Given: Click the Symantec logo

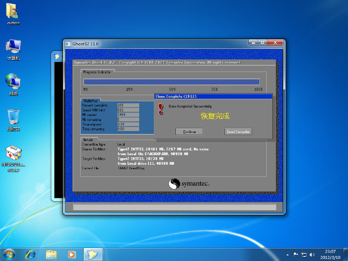Looking at the screenshot, I should pos(189,184).
